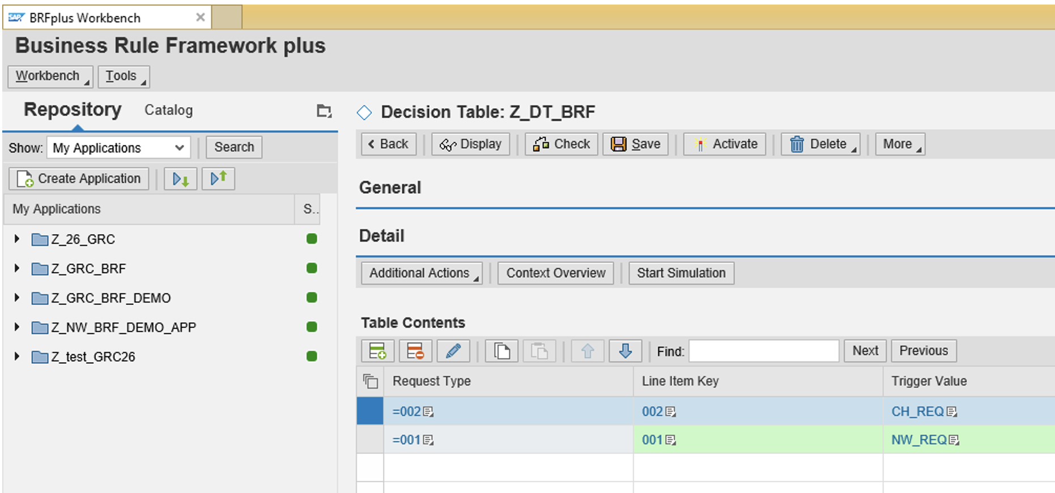Expand the Z_NW_BRF_DEMO_APP node
This screenshot has width=1055, height=493.
coord(17,327)
